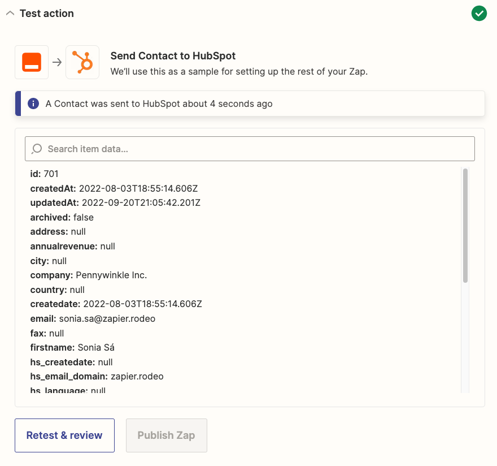The width and height of the screenshot is (497, 466).
Task: Select the createdAt timestamp row
Action: pos(114,188)
